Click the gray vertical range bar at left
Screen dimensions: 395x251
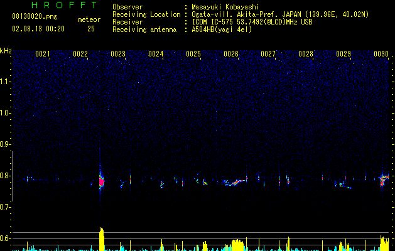12,176
